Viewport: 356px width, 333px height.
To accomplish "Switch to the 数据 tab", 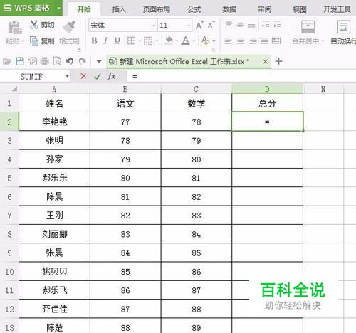I will [229, 9].
